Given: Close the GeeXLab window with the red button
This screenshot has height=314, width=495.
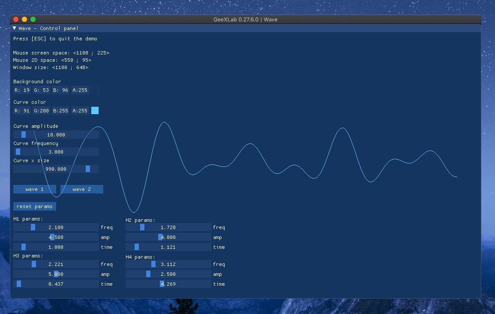Looking at the screenshot, I should pyautogui.click(x=16, y=19).
